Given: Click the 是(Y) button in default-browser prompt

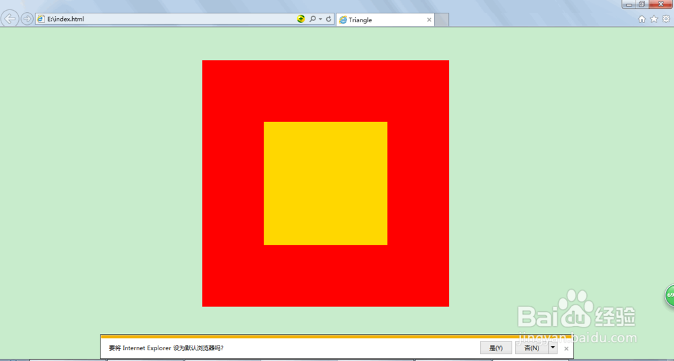Looking at the screenshot, I should point(496,348).
